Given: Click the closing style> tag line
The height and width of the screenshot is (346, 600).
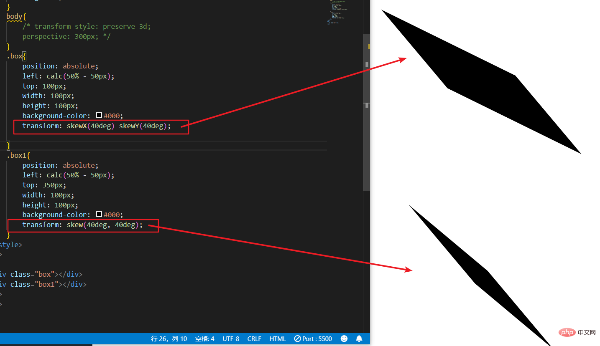Looking at the screenshot, I should pos(11,245).
